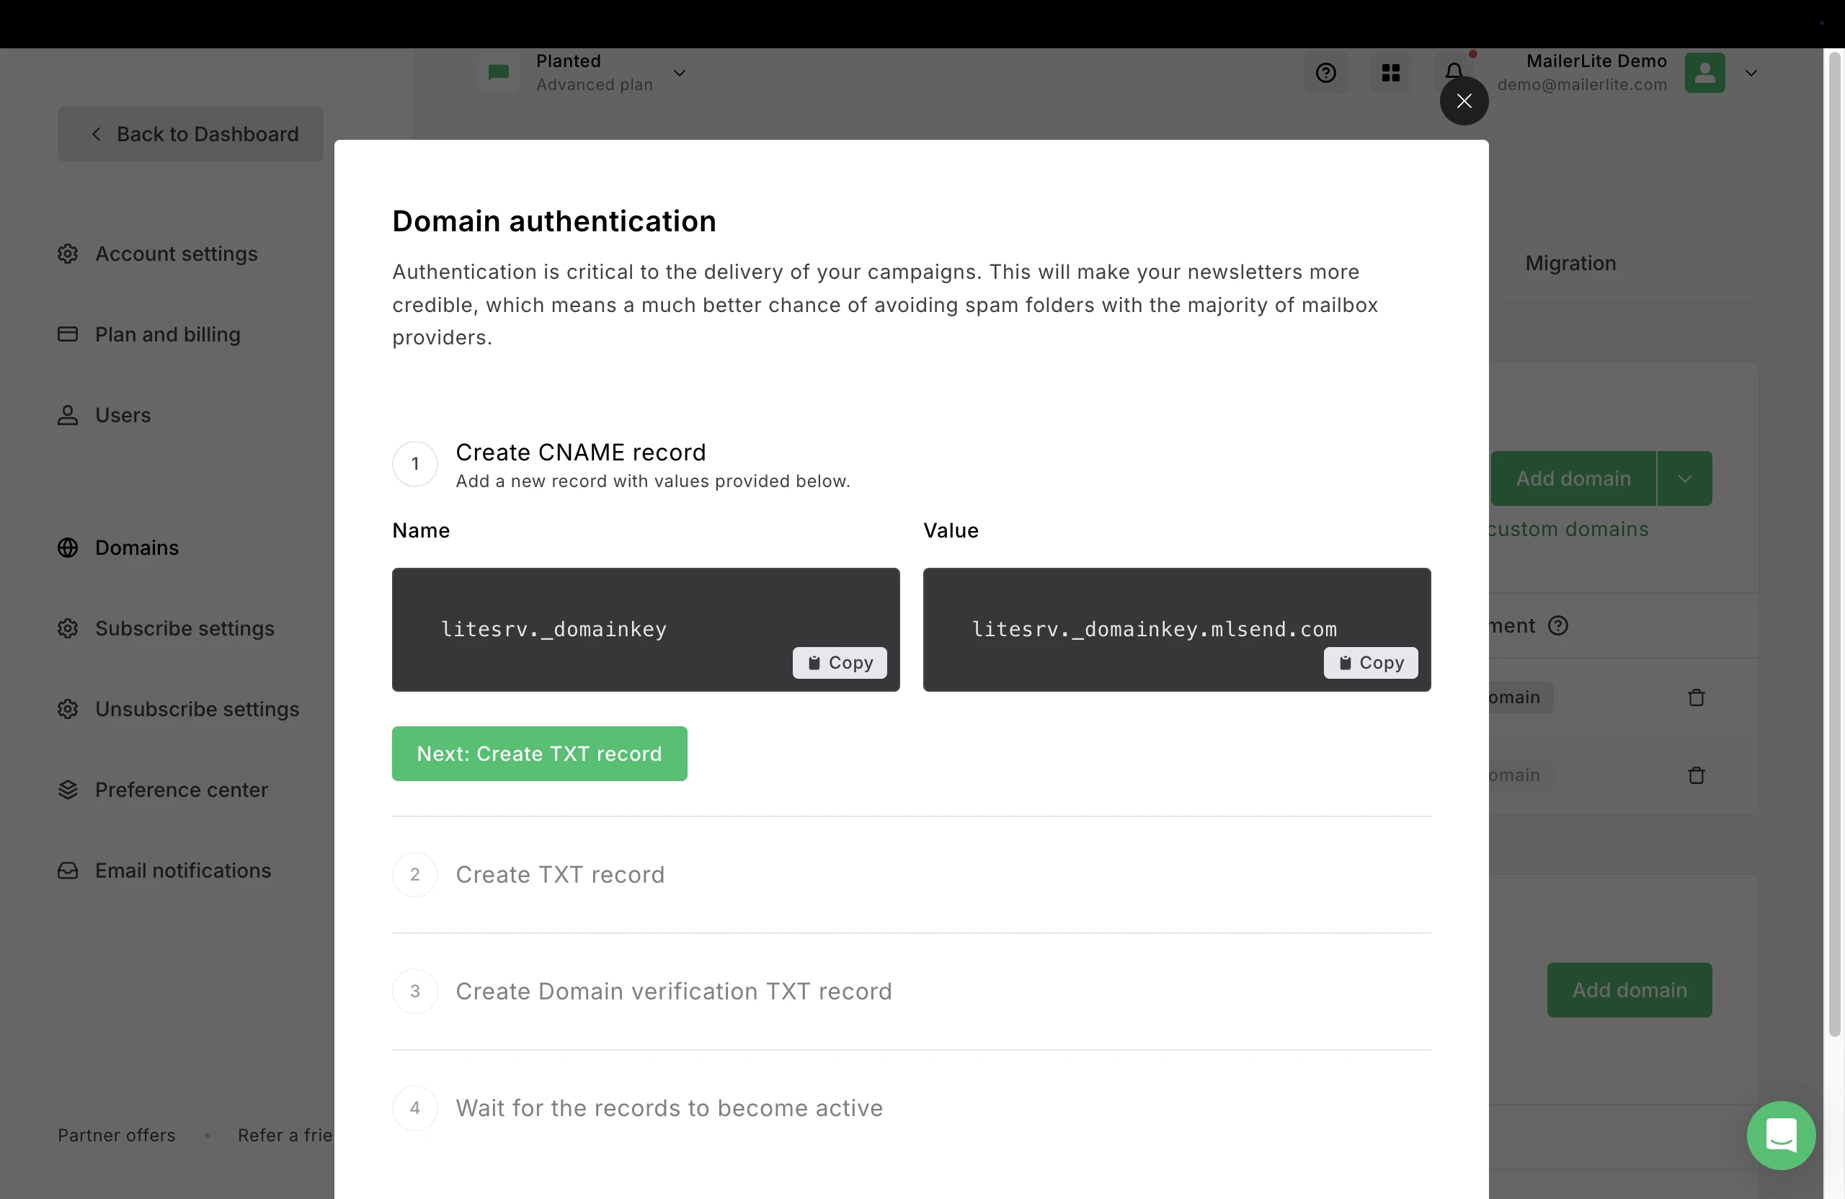Delete the first domain with trash icon

1696,697
